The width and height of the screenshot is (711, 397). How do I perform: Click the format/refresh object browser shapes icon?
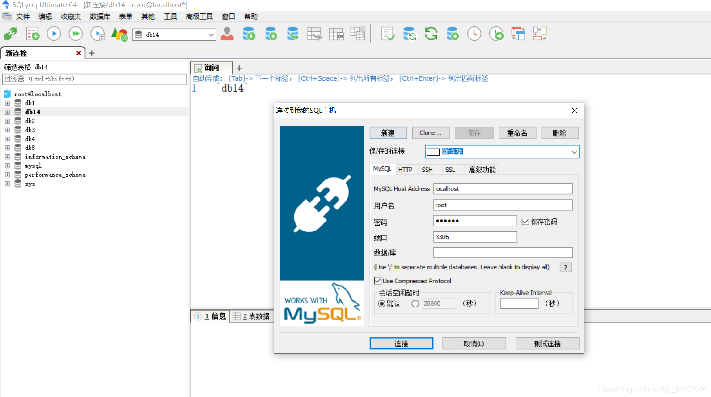(x=119, y=34)
